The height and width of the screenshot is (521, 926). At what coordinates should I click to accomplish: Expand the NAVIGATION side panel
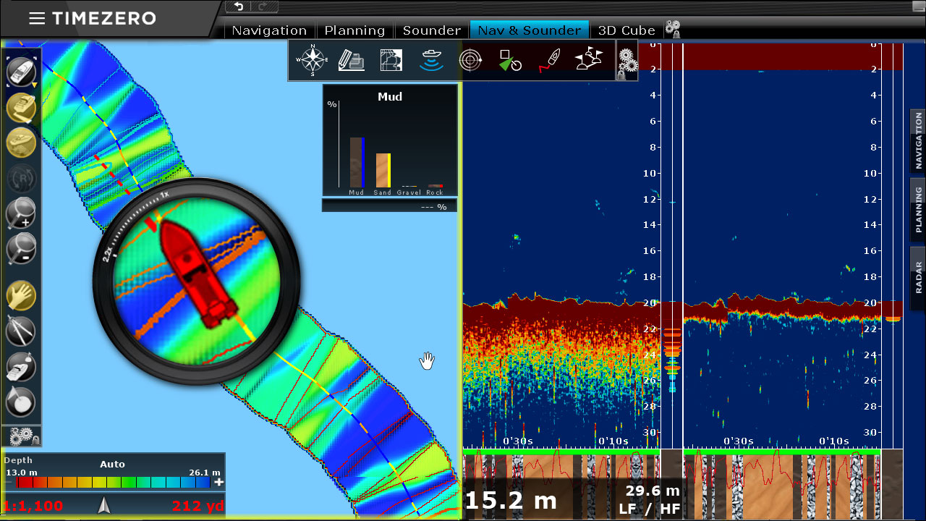(x=918, y=140)
